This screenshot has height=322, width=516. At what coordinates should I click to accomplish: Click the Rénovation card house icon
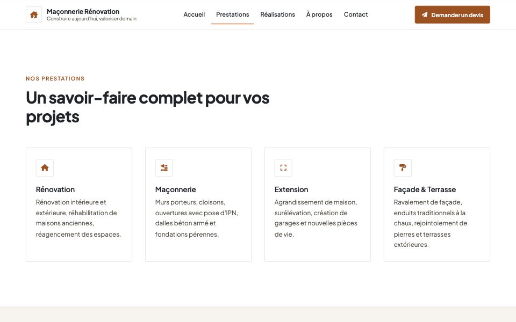(x=45, y=168)
